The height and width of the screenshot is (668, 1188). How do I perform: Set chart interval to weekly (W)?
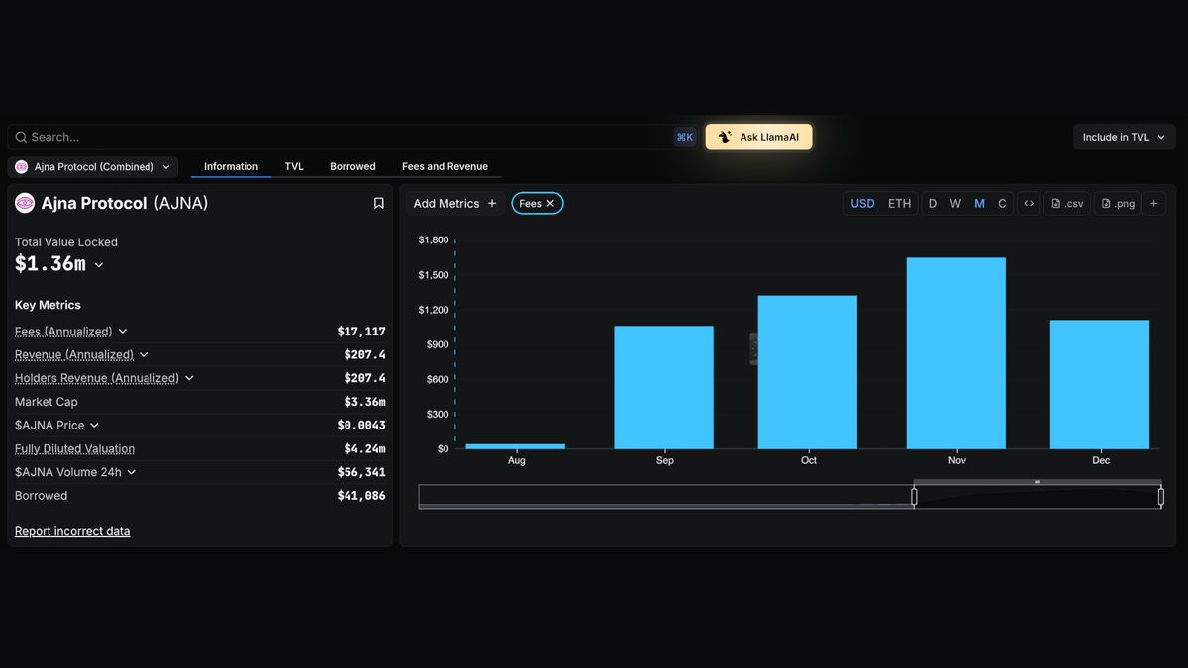click(x=955, y=203)
